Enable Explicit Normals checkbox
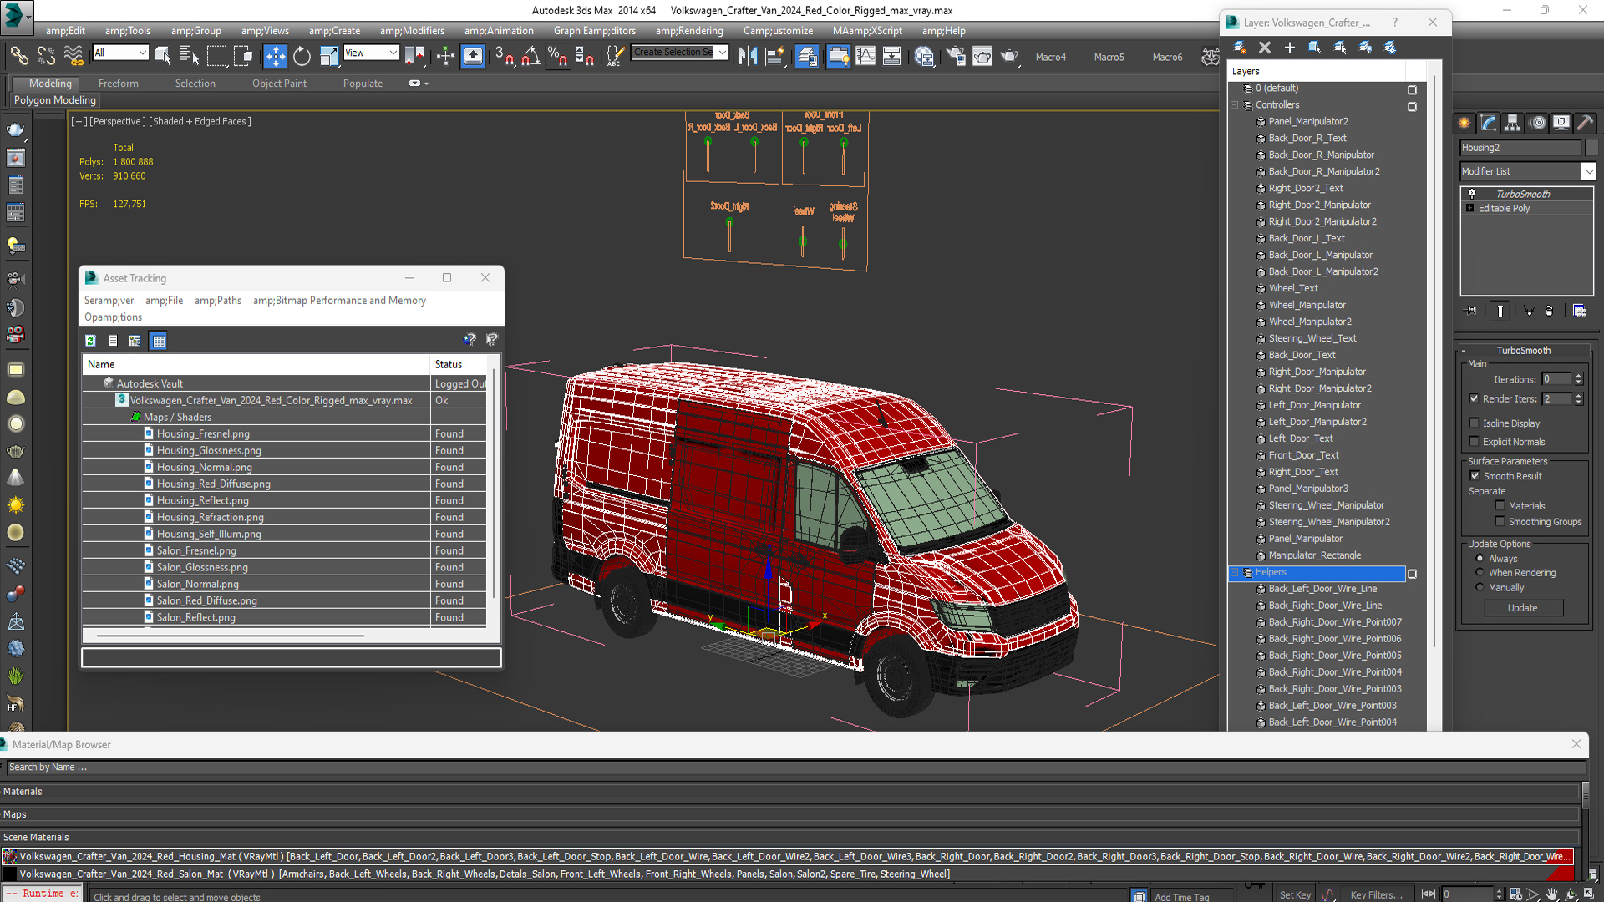1604x902 pixels. 1474,442
